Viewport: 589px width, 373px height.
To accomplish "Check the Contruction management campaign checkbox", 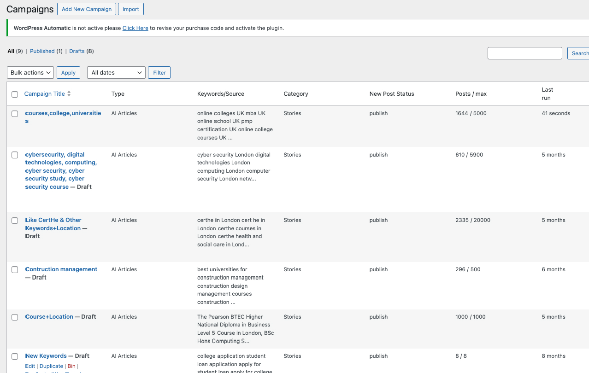I will click(15, 270).
